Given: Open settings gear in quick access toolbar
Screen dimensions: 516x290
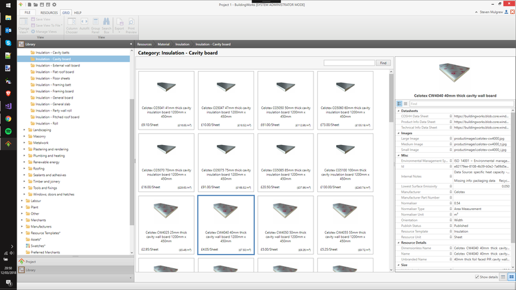Looking at the screenshot, I should point(54,5).
